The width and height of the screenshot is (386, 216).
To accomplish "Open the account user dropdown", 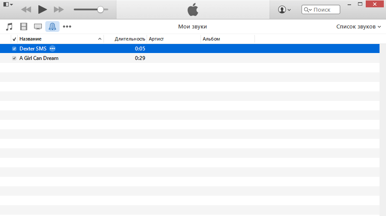I will (284, 9).
